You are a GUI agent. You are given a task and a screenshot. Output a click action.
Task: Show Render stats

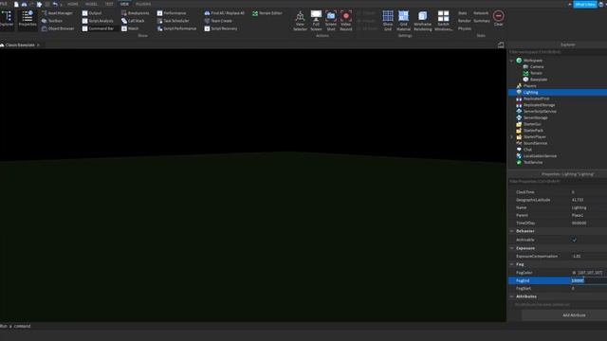click(465, 21)
